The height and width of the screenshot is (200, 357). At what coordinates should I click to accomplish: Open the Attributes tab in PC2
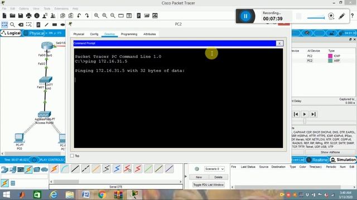click(149, 34)
